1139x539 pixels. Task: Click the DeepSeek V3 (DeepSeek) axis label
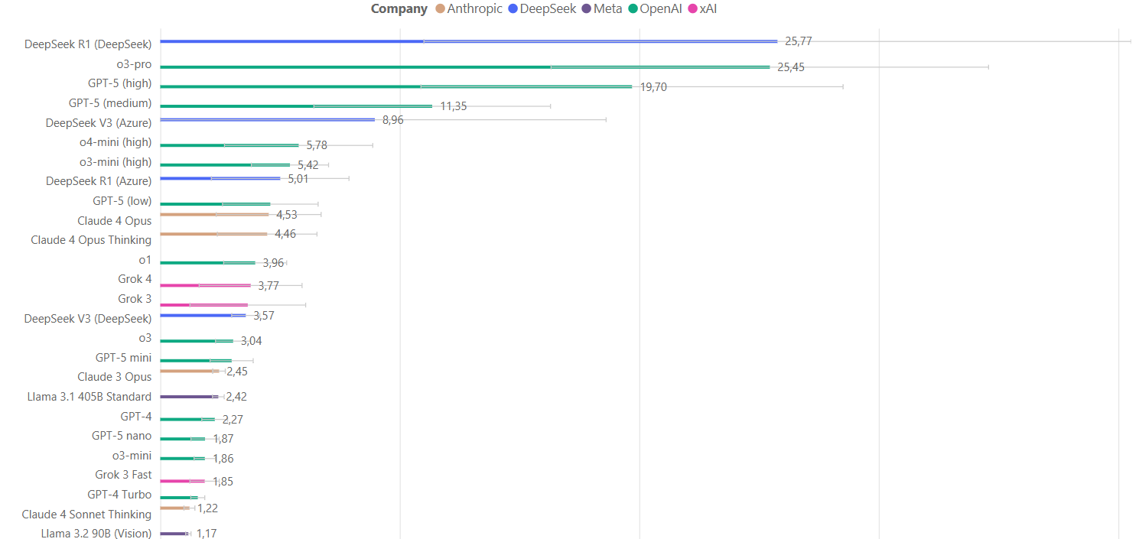88,319
